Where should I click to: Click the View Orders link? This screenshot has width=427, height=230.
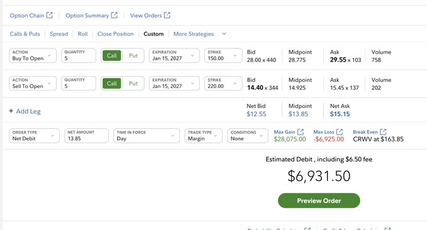point(146,16)
